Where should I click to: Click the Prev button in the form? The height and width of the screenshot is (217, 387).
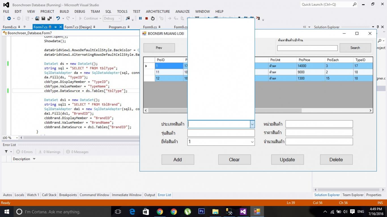(159, 48)
